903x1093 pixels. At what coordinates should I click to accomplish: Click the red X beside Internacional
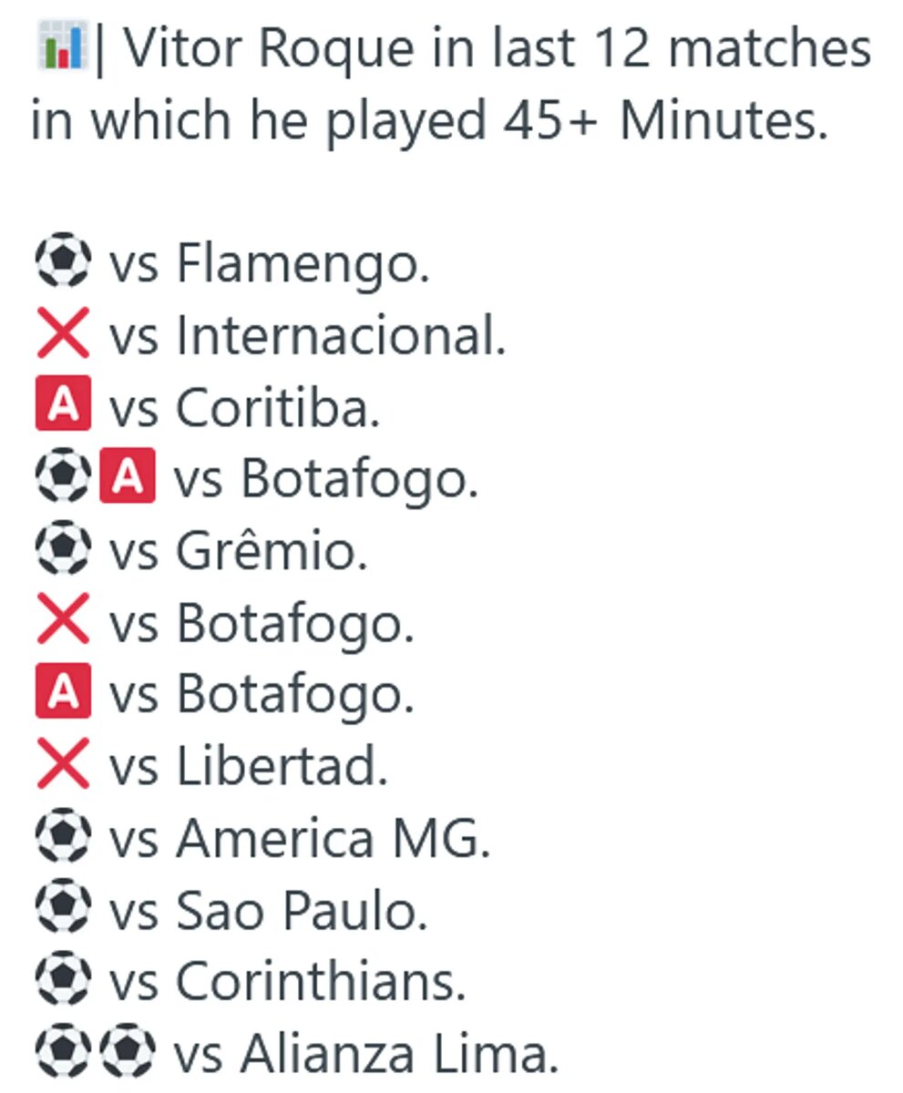click(63, 334)
